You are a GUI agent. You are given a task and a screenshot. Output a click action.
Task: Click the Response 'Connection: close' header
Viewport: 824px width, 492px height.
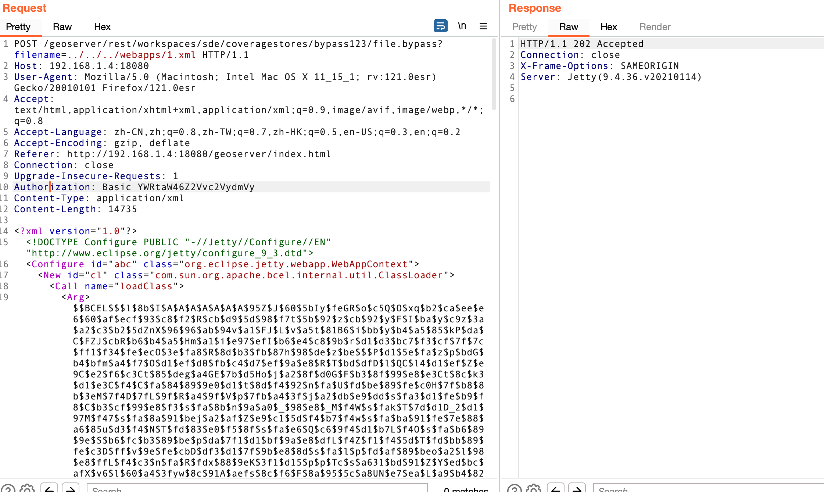[570, 55]
